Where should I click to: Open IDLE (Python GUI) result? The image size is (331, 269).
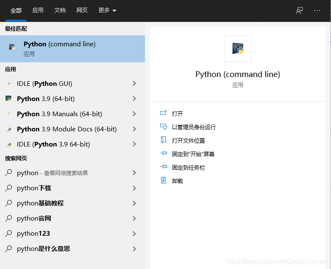73,83
